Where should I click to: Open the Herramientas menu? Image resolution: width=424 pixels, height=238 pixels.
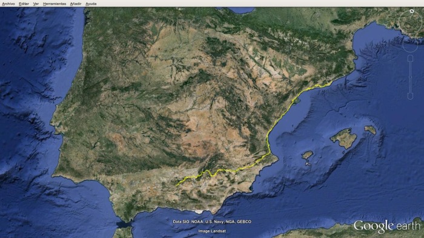(55, 4)
